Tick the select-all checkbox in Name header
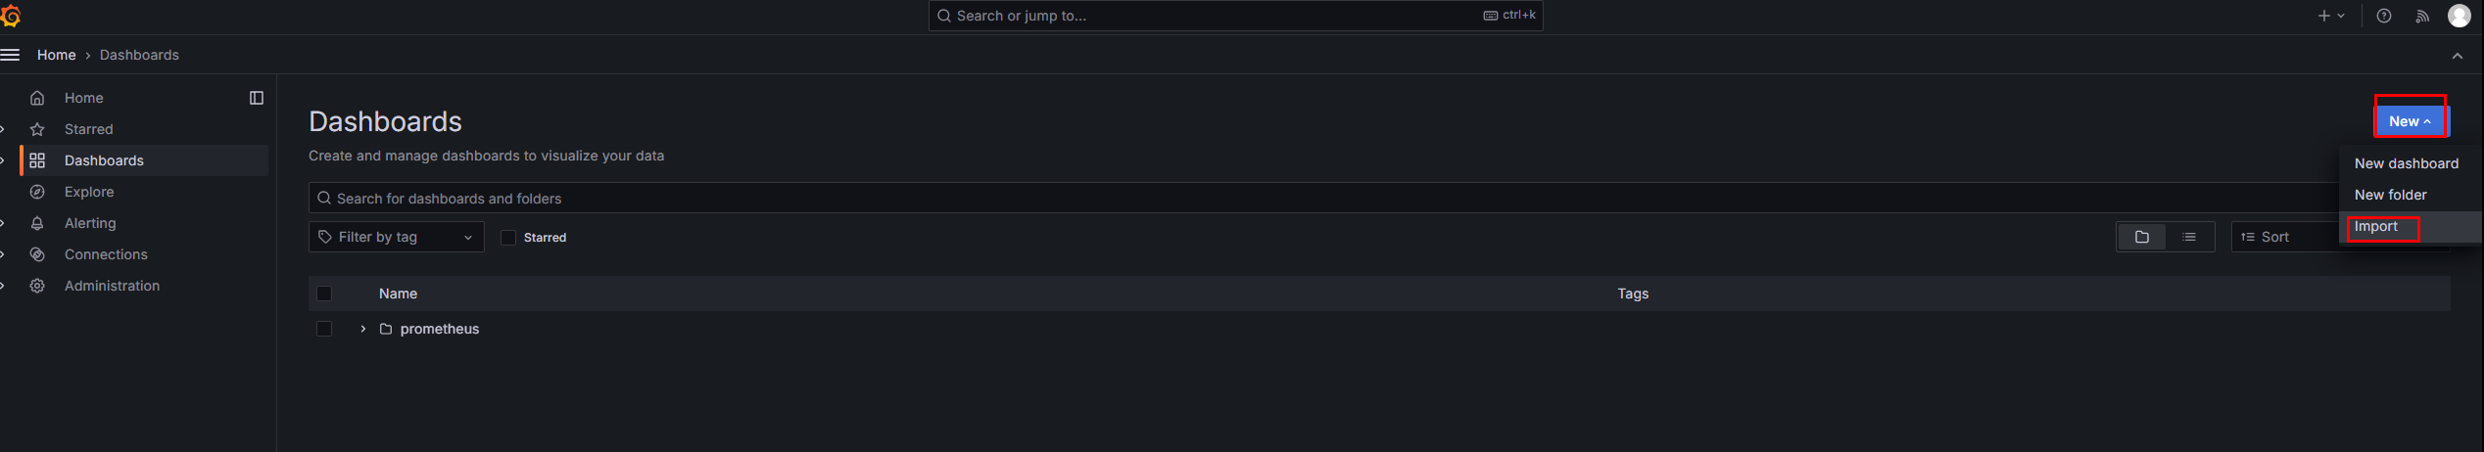 pos(324,294)
